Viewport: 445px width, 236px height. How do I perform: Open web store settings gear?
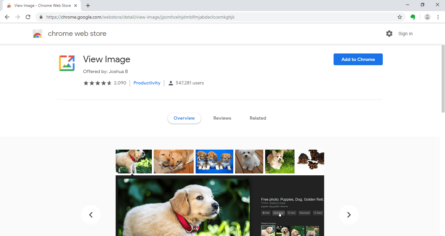[x=389, y=34]
